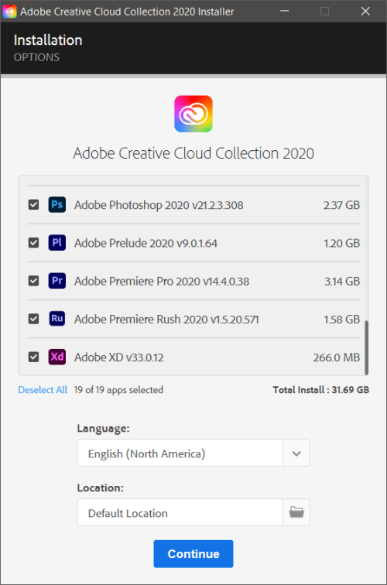
Task: Click the Deselect All link
Action: coord(43,390)
